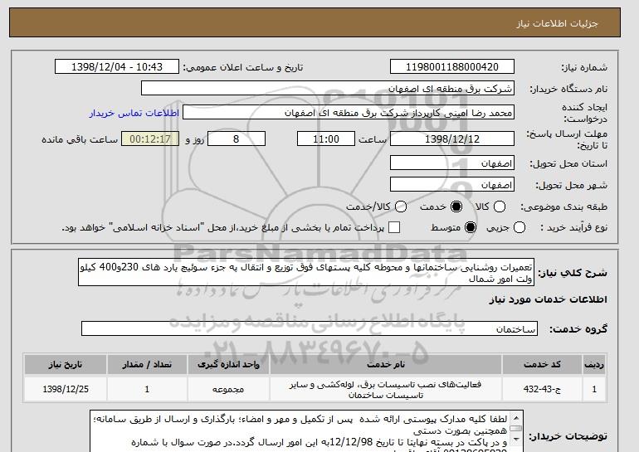
Task: Select the کالا/خدمت radio button
Action: click(401, 207)
